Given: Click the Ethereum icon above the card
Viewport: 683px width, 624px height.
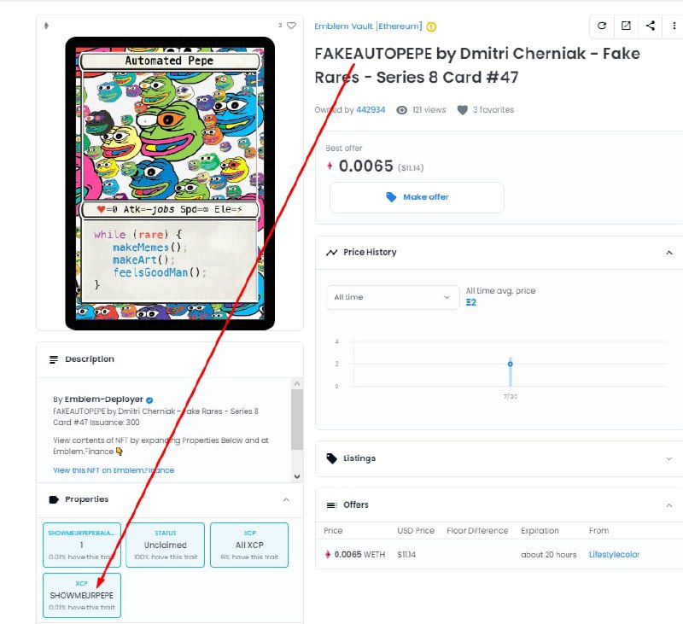Looking at the screenshot, I should tap(46, 26).
